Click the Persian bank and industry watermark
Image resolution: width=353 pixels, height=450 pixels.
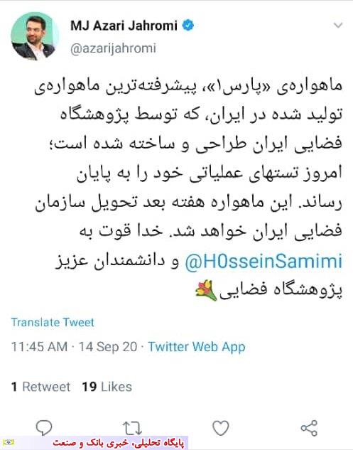tap(118, 443)
